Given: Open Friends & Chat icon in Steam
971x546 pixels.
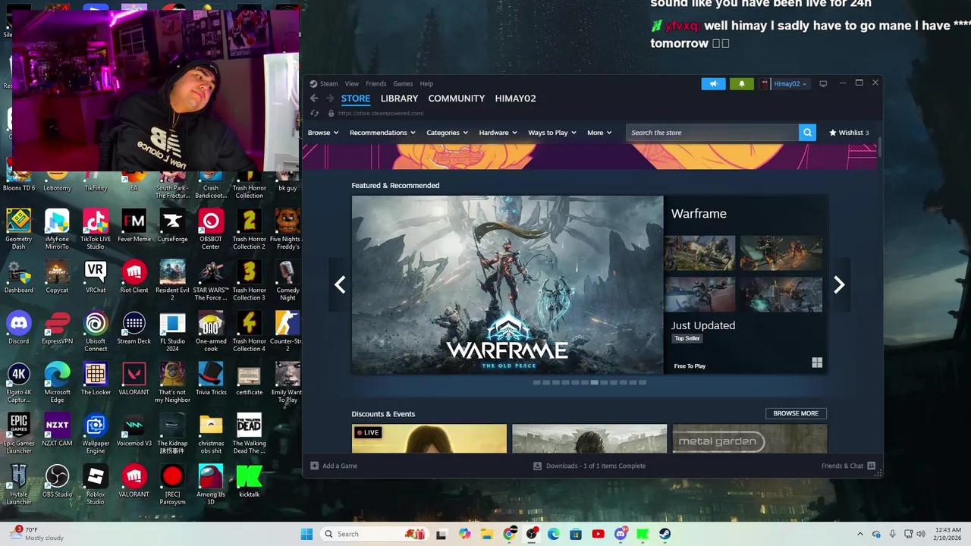Looking at the screenshot, I should tap(871, 466).
